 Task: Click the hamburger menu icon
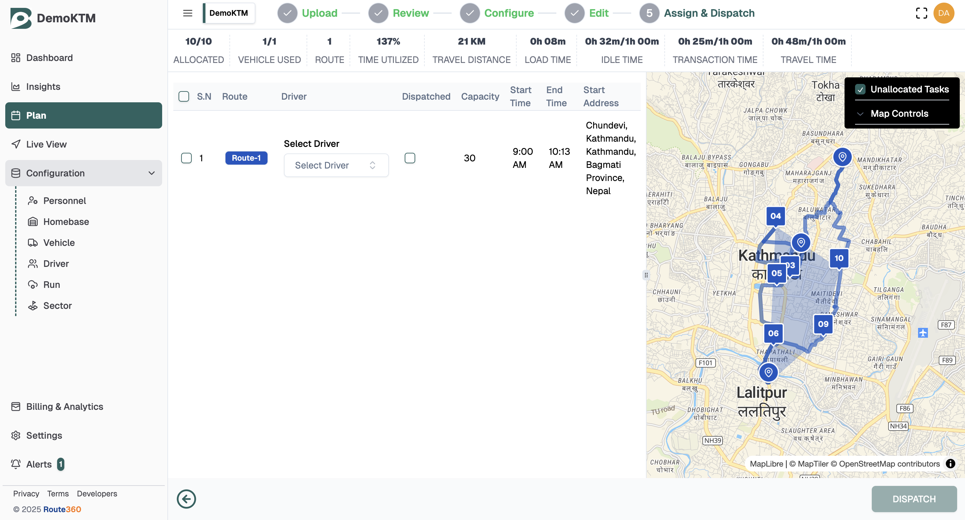188,13
